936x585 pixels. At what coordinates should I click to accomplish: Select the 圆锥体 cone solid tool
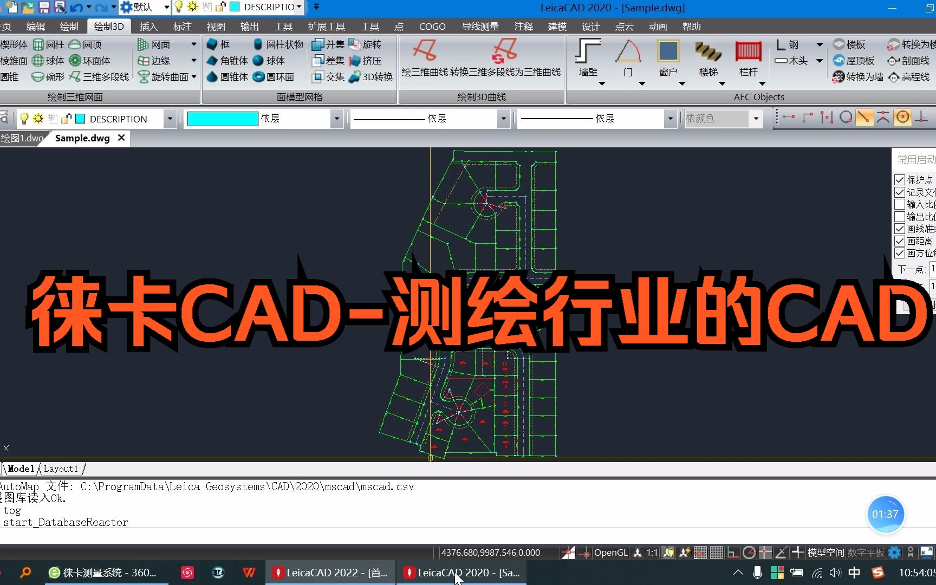click(227, 77)
